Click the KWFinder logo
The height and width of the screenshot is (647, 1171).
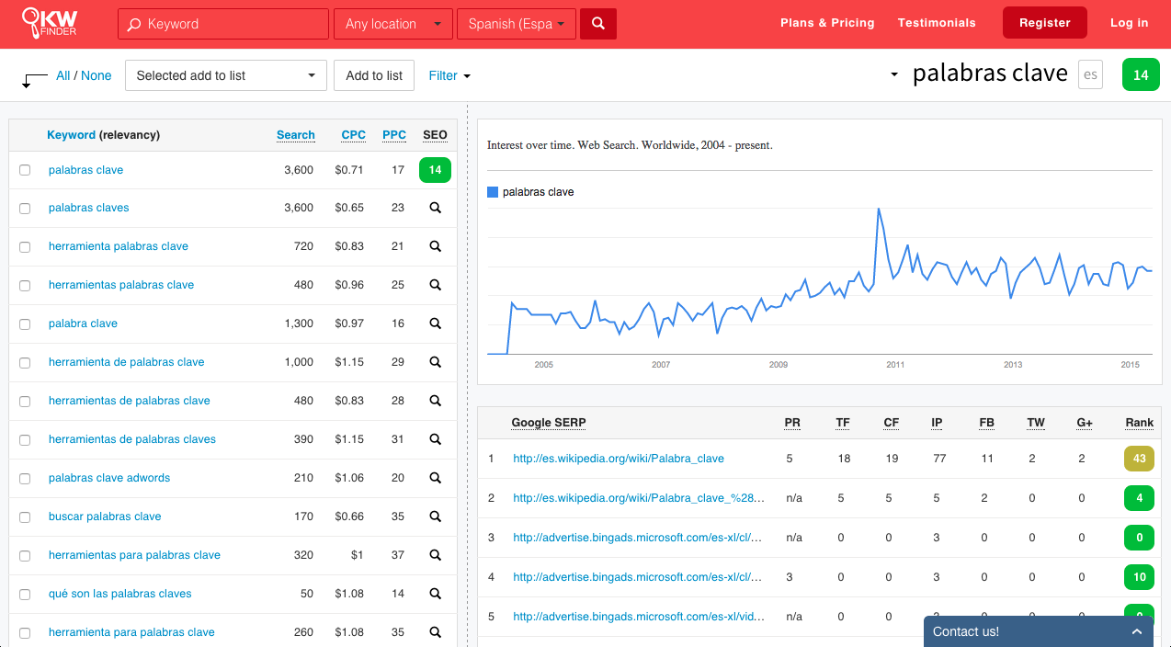pyautogui.click(x=49, y=23)
